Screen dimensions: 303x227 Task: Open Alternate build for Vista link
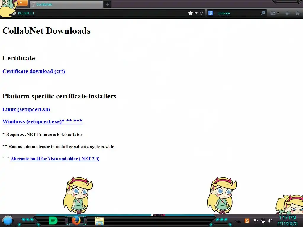click(55, 159)
